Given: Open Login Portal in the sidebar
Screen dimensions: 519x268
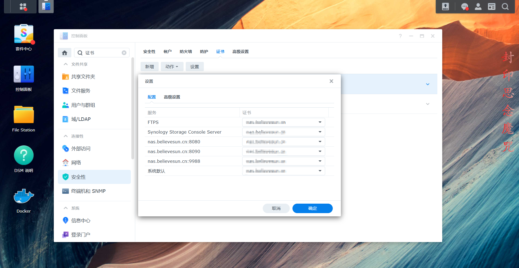Looking at the screenshot, I should (x=94, y=235).
